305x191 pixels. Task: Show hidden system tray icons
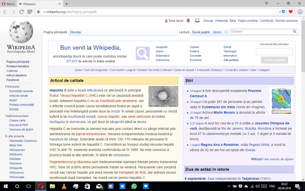(x=229, y=186)
